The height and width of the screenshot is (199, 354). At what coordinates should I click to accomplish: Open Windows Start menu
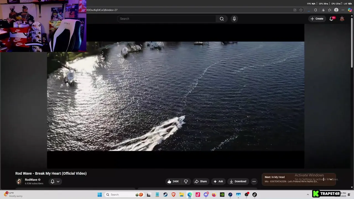[100, 195]
